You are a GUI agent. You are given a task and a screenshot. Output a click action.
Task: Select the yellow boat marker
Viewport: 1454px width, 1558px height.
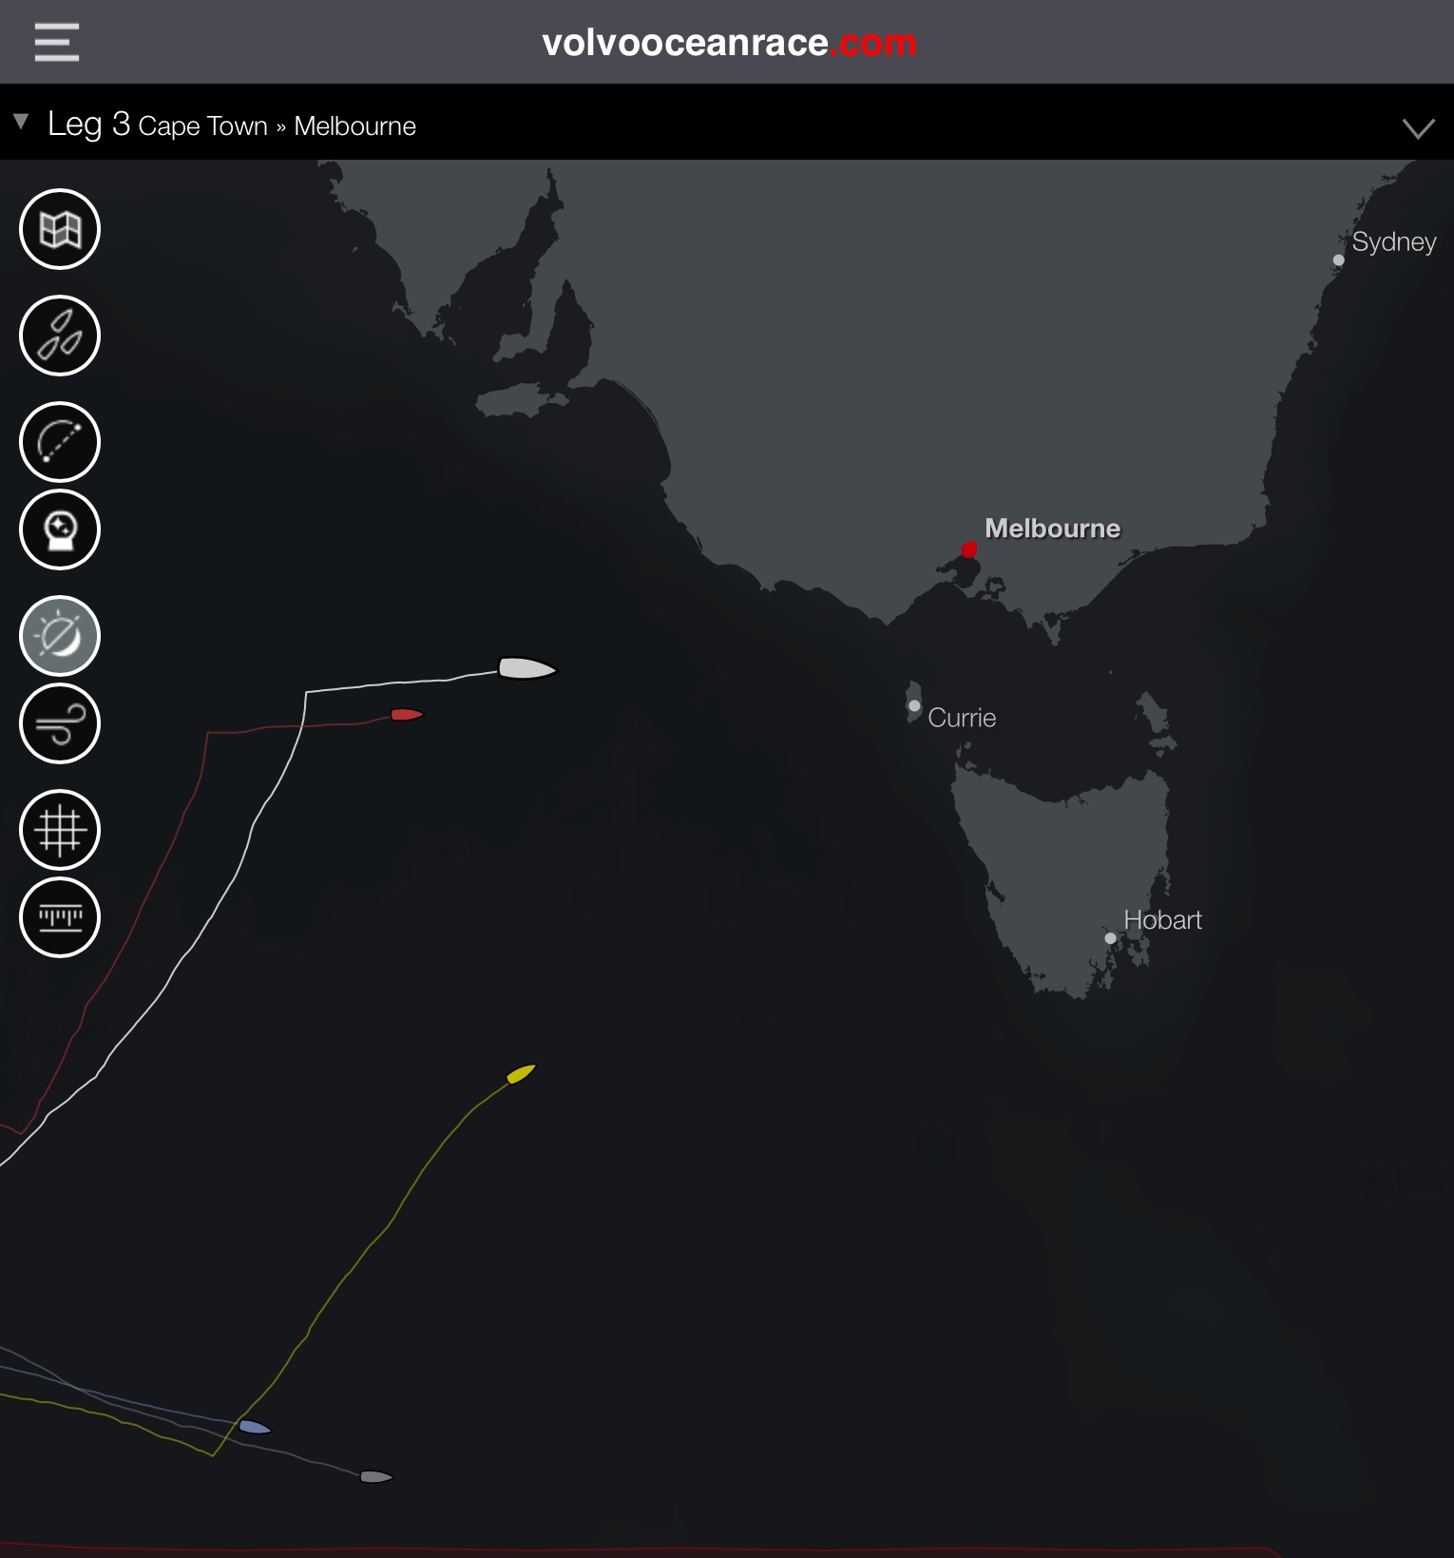(x=522, y=1073)
